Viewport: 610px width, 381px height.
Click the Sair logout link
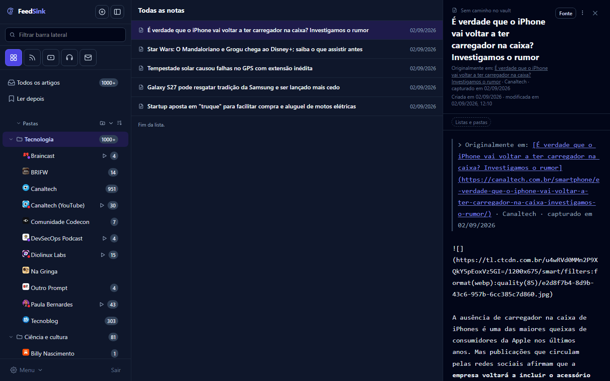pos(116,370)
